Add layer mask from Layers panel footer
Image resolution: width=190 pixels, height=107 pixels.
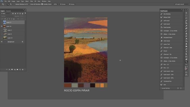[x=12, y=70]
